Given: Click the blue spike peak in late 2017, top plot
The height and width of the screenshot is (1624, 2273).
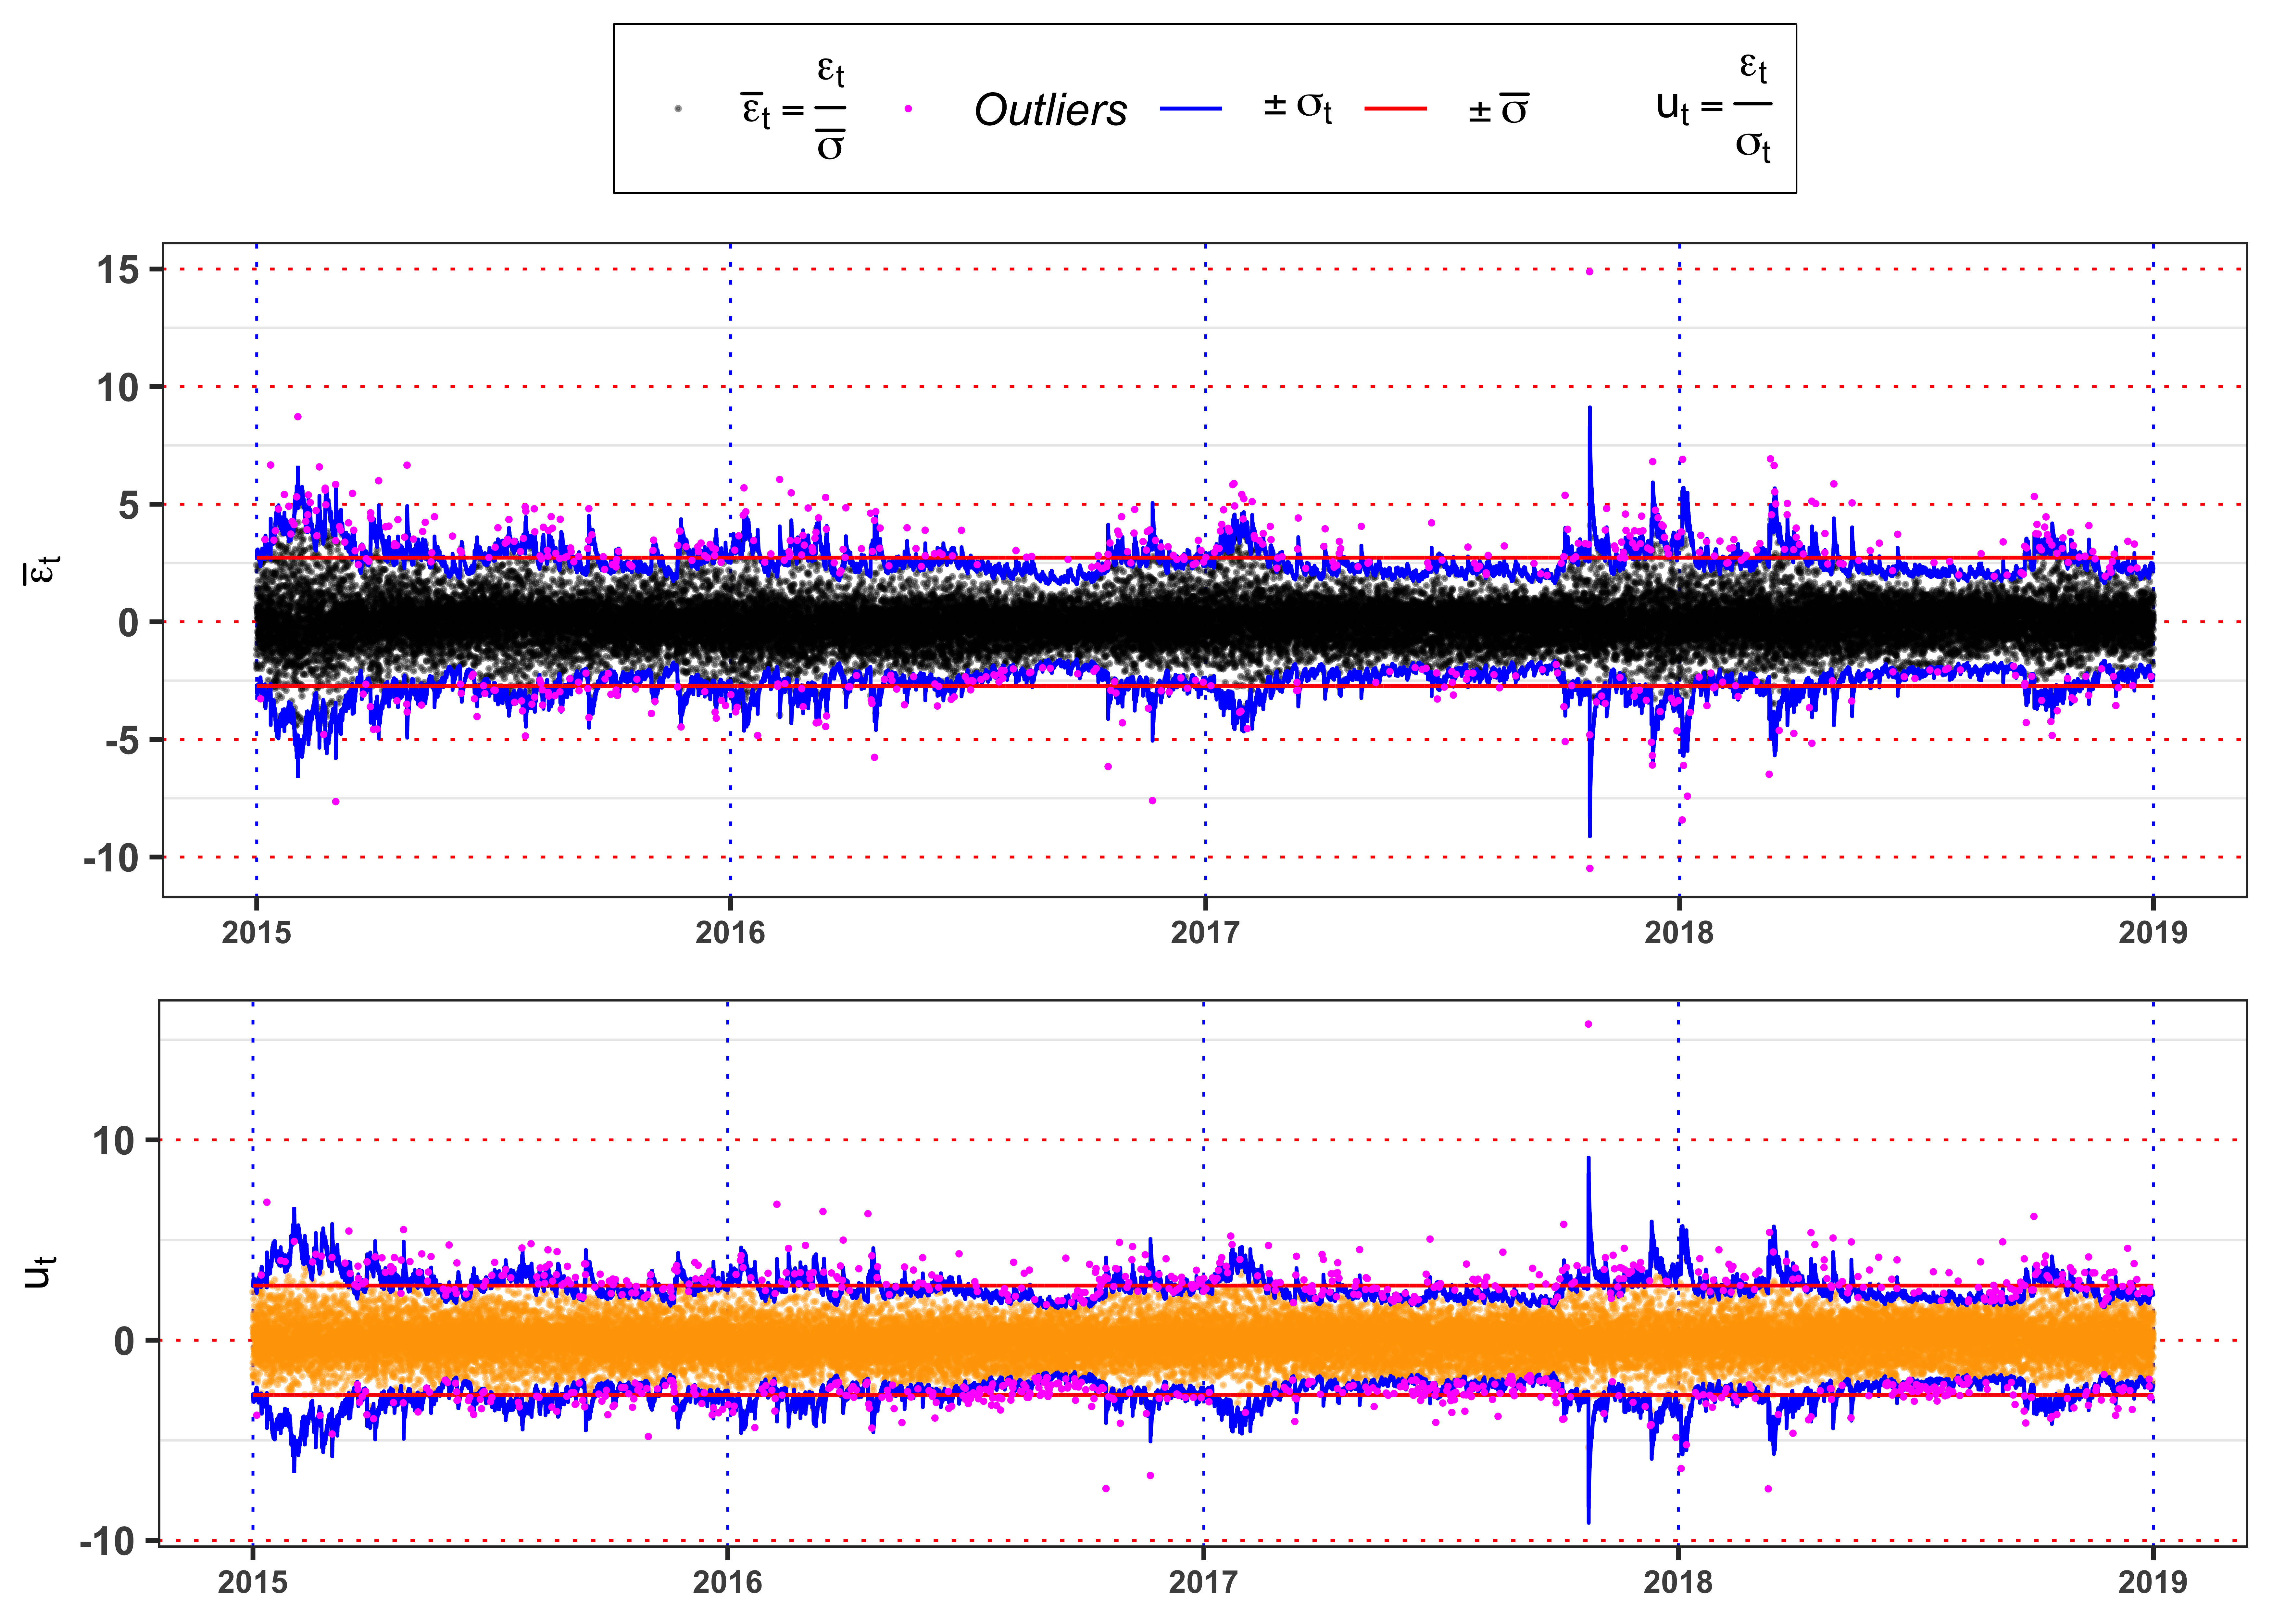Looking at the screenshot, I should [1590, 408].
